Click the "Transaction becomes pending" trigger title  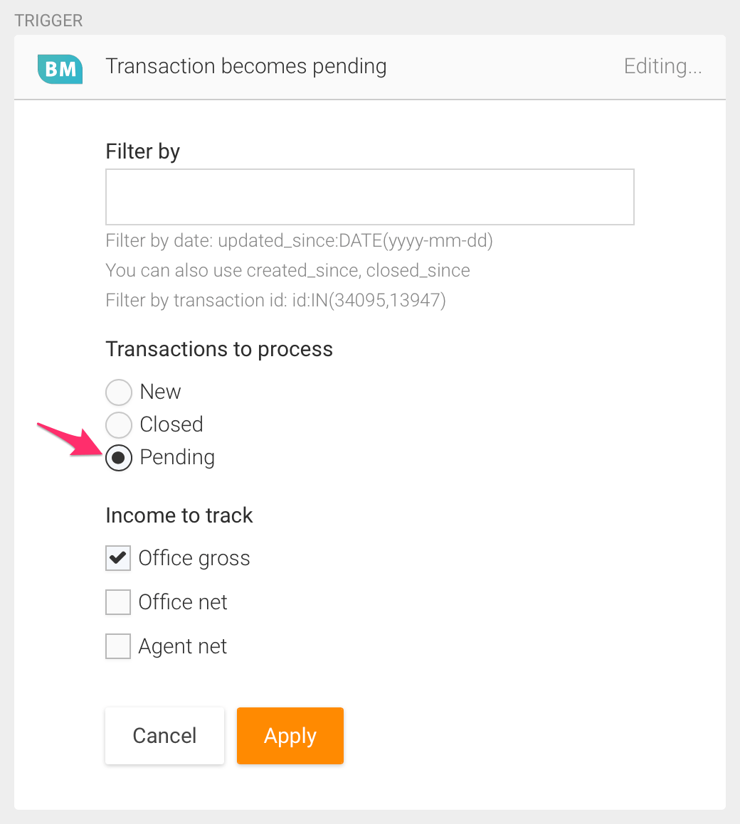tap(245, 66)
